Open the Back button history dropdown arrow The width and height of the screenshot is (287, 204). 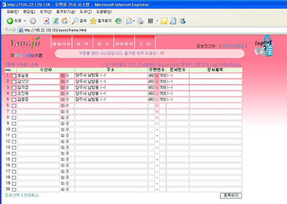tap(25, 21)
